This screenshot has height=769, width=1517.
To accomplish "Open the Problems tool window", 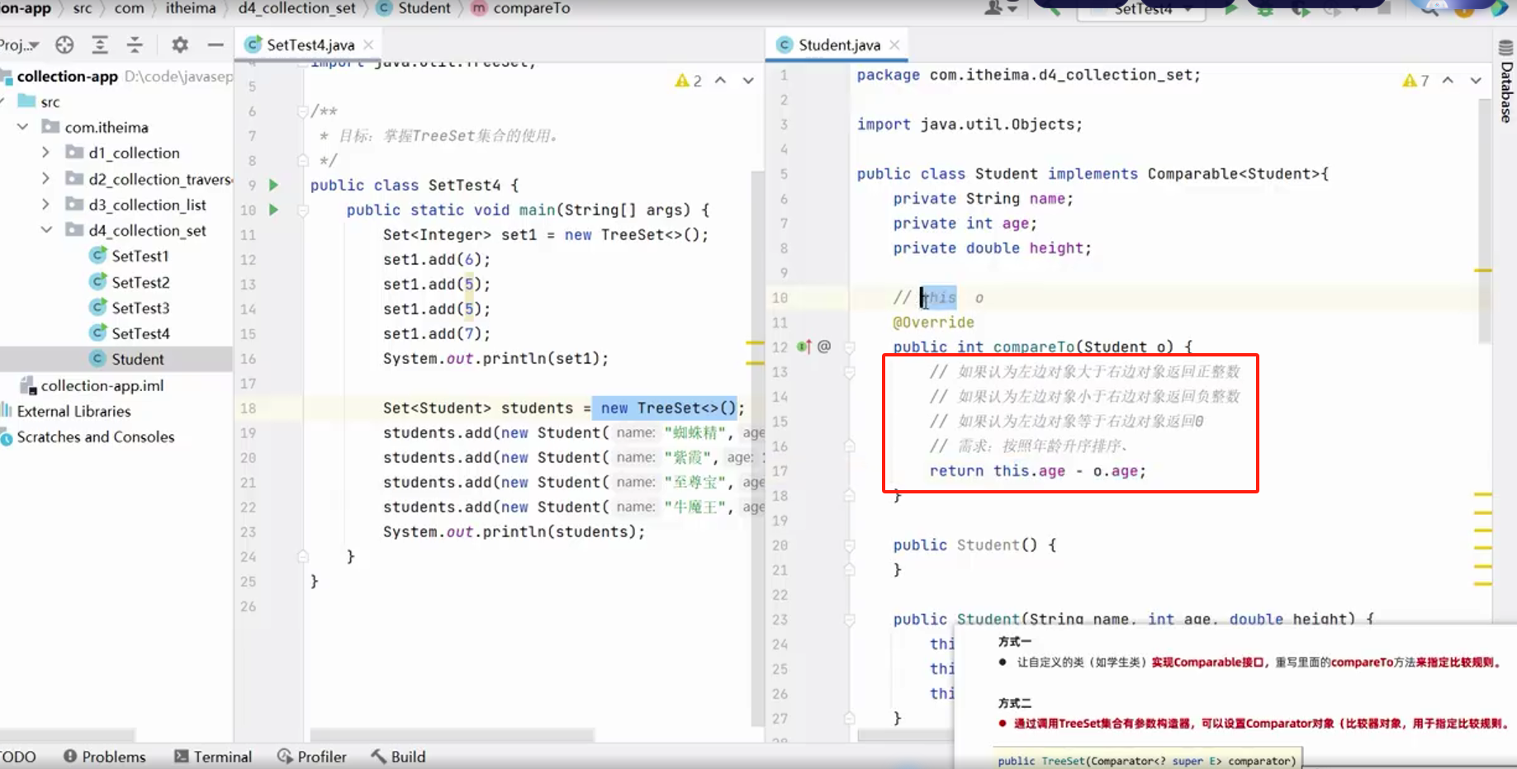I will (x=105, y=757).
